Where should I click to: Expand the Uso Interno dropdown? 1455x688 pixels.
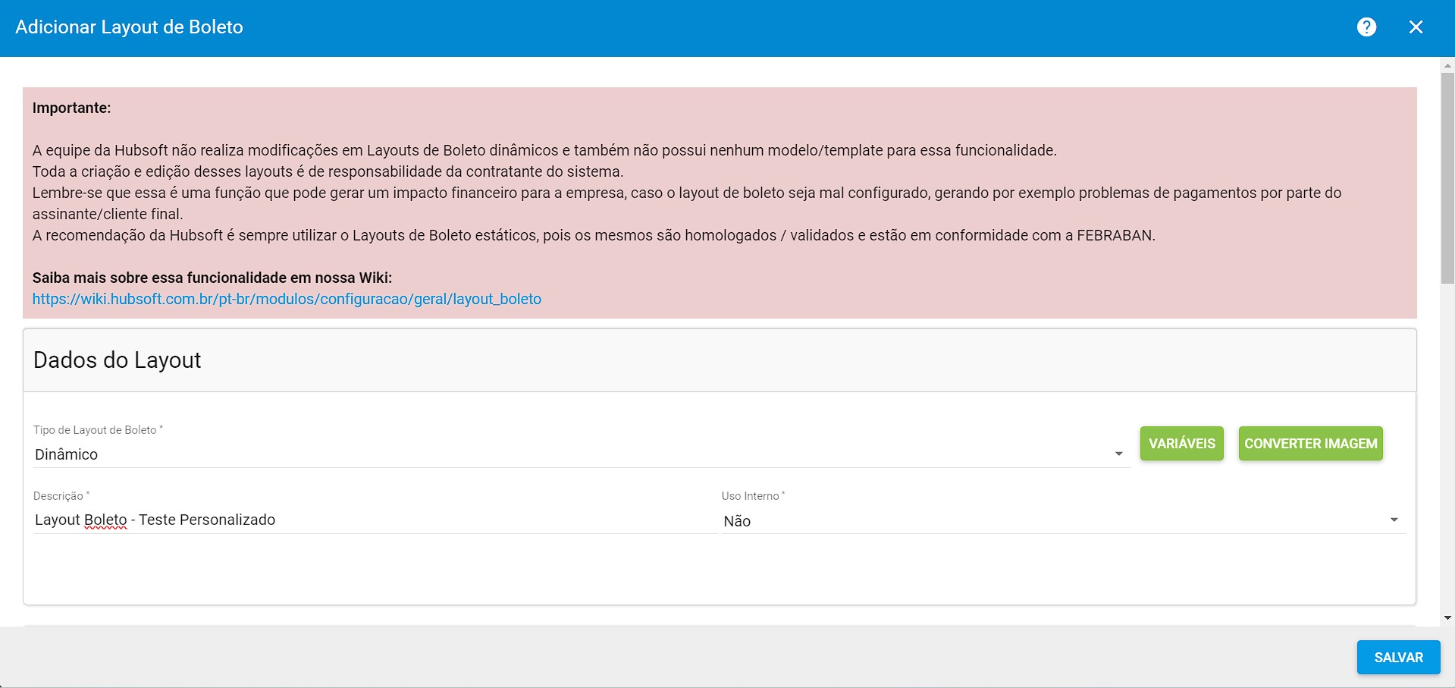1063,521
